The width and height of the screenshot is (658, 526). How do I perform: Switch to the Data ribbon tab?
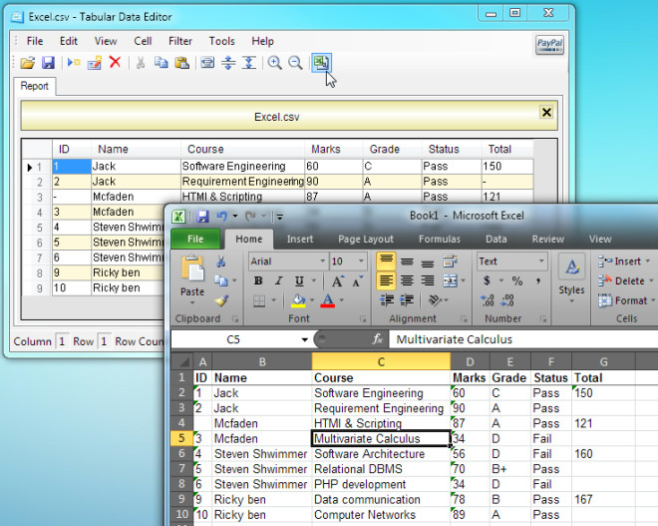pyautogui.click(x=496, y=240)
